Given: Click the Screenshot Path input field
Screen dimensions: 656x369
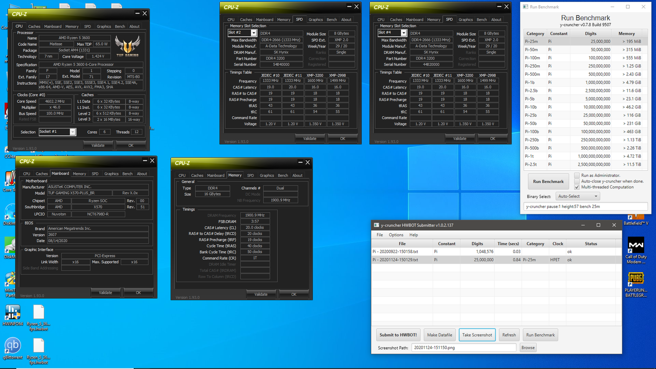Looking at the screenshot, I should [x=464, y=347].
